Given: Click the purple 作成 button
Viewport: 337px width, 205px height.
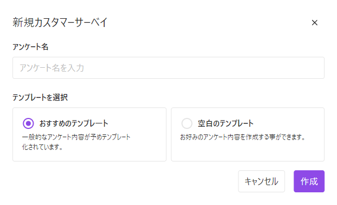Looking at the screenshot, I should [x=309, y=181].
